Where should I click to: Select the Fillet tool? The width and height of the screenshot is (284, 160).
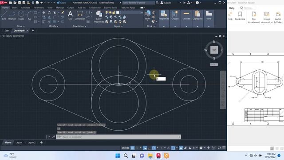(55, 17)
